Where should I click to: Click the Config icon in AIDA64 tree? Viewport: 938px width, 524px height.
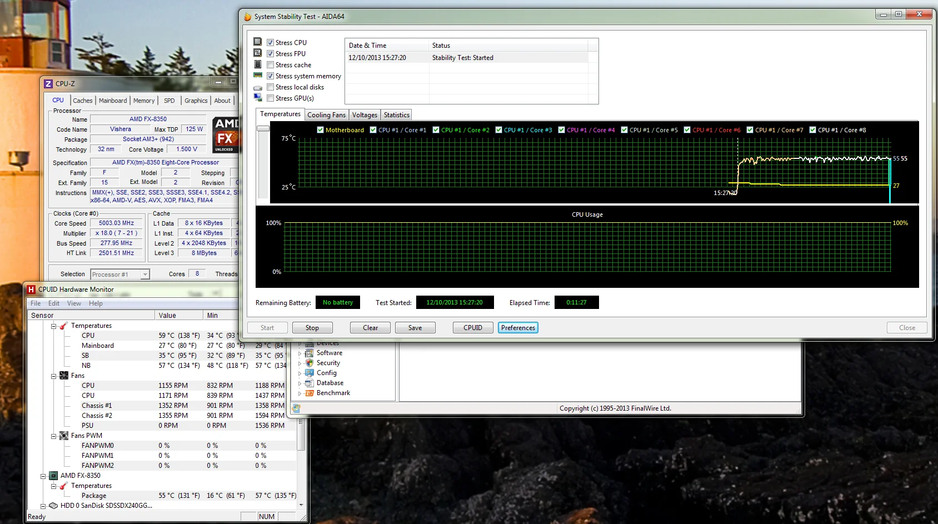310,373
